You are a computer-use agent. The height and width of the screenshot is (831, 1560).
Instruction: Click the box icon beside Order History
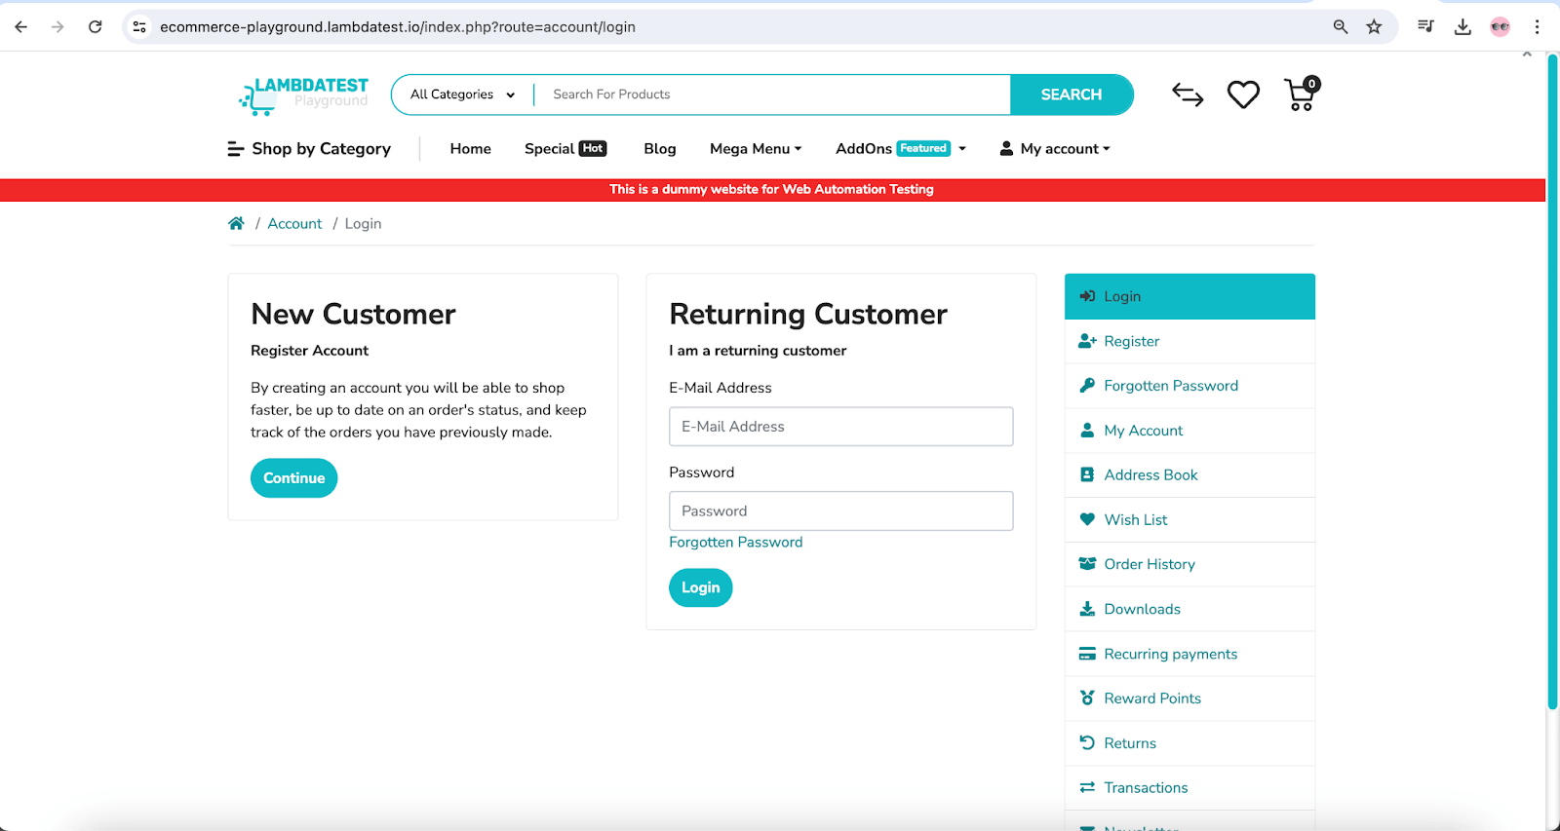point(1087,564)
